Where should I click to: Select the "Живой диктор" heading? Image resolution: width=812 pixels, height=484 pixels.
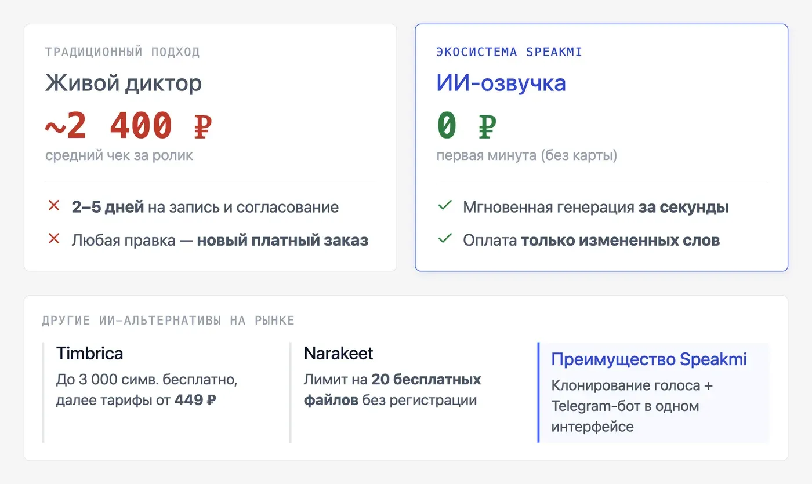pos(124,83)
